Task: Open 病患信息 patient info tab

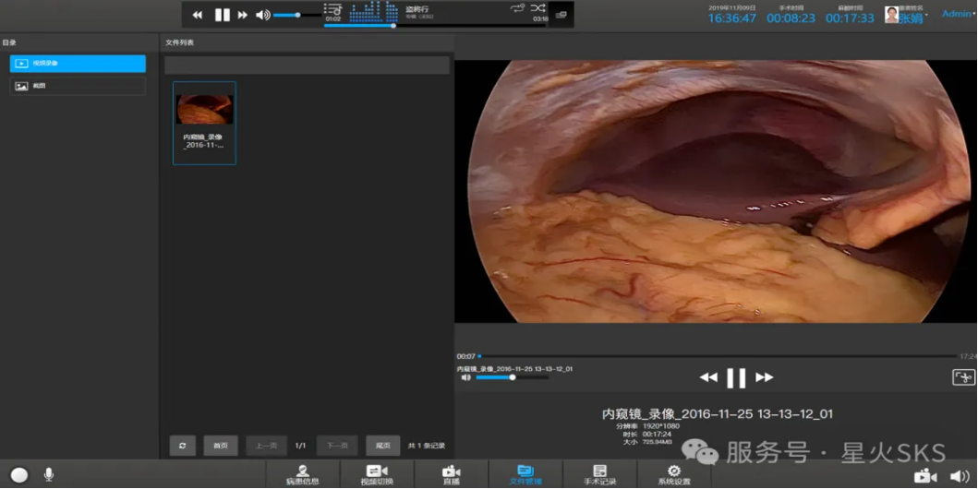Action: (302, 475)
